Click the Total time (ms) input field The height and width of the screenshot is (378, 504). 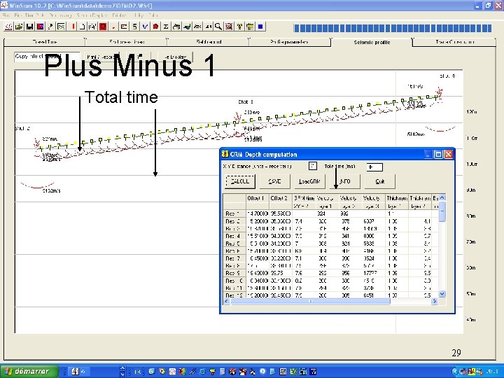374,167
